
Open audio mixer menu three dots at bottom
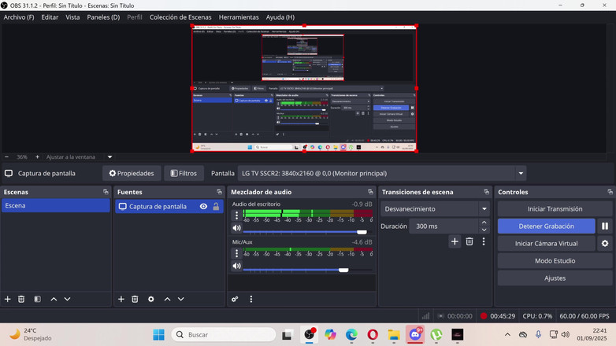coord(251,299)
